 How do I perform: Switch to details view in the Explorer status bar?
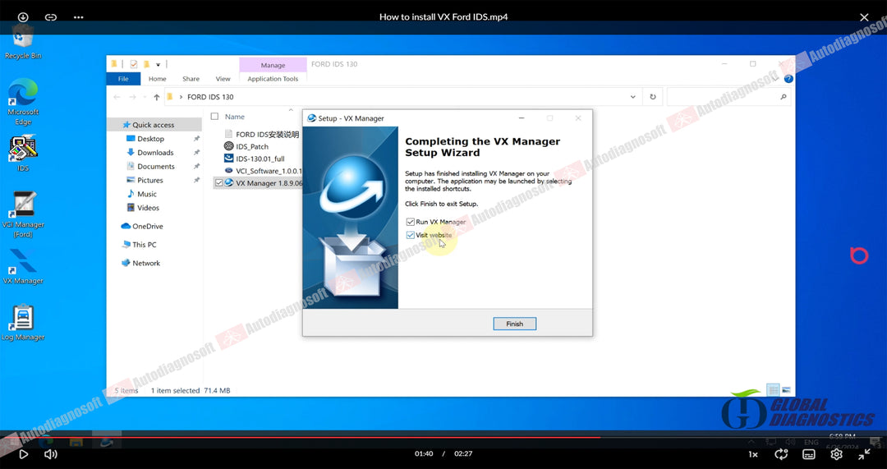pos(773,390)
